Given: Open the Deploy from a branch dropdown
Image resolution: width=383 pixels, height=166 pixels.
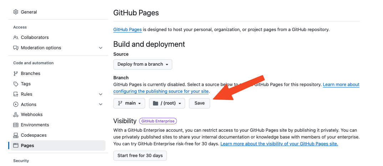Looking at the screenshot, I should [x=143, y=64].
